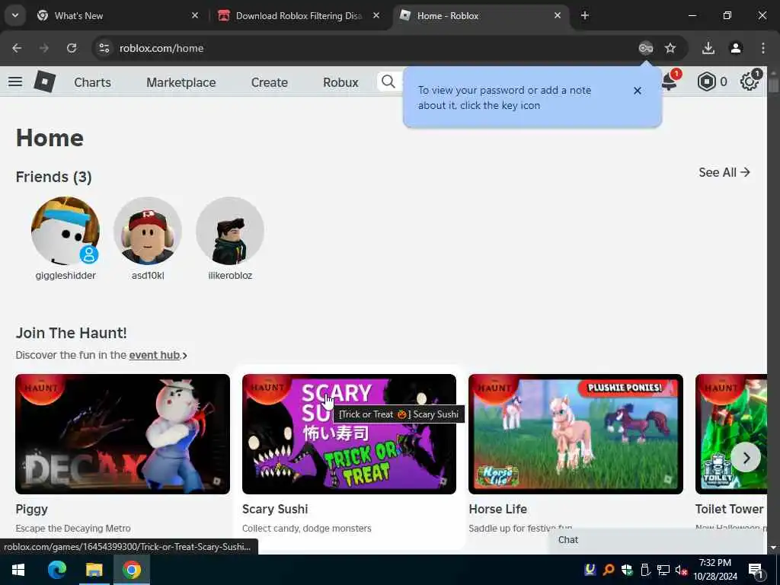Viewport: 780px width, 585px height.
Task: Open friend ilikerobloz's avatar
Action: point(230,231)
